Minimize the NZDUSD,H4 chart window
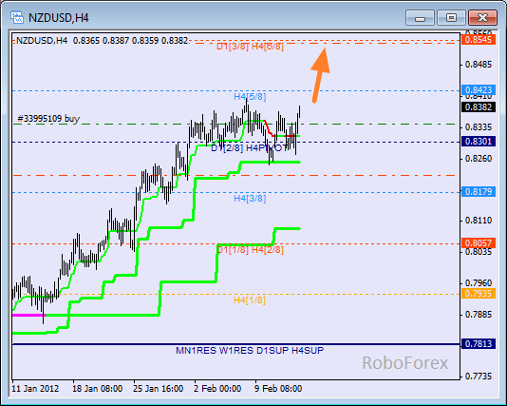 [420, 17]
